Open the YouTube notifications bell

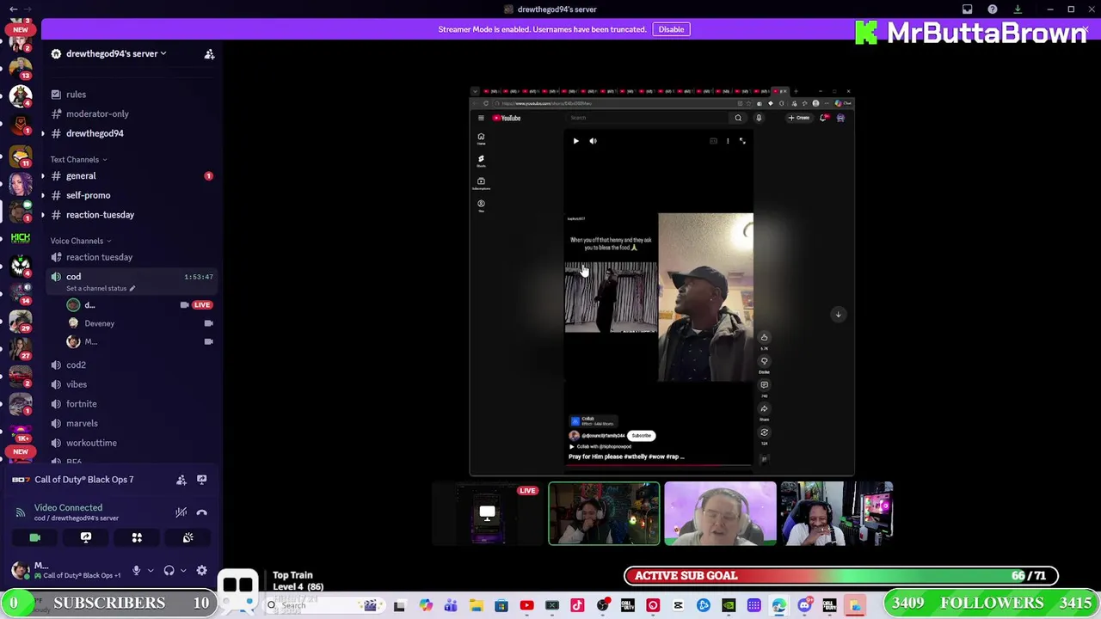823,118
